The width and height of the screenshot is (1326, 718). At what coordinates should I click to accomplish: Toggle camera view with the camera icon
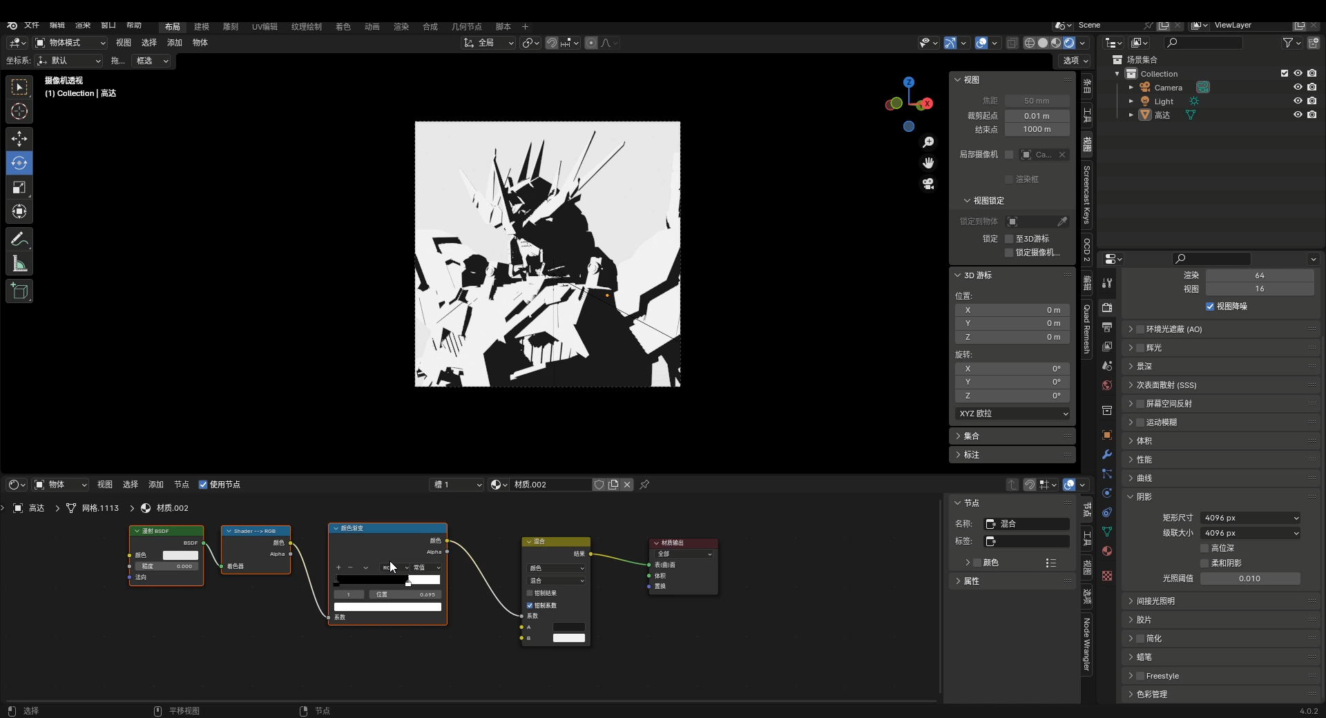pyautogui.click(x=928, y=184)
